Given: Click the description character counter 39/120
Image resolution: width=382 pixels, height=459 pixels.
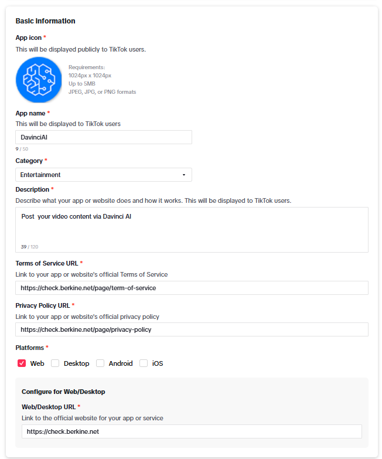Looking at the screenshot, I should pyautogui.click(x=29, y=247).
